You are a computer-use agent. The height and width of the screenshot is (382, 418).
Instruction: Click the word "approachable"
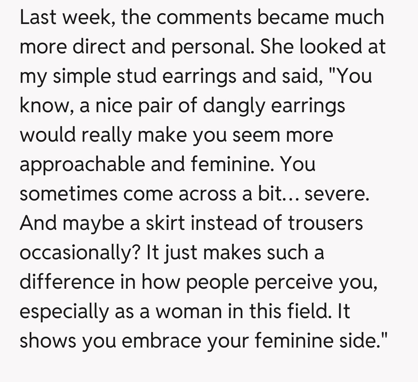(82, 165)
